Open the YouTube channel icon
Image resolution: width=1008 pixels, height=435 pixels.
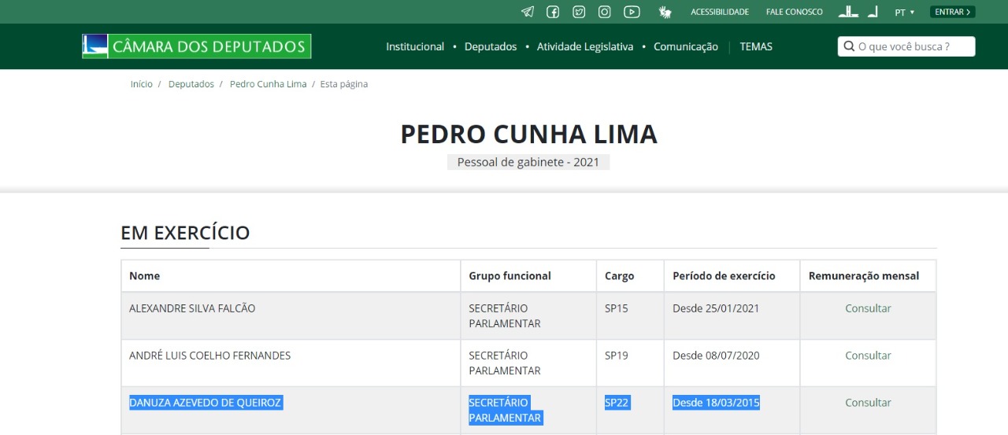632,12
